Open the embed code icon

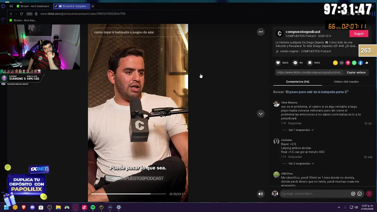pos(342,63)
